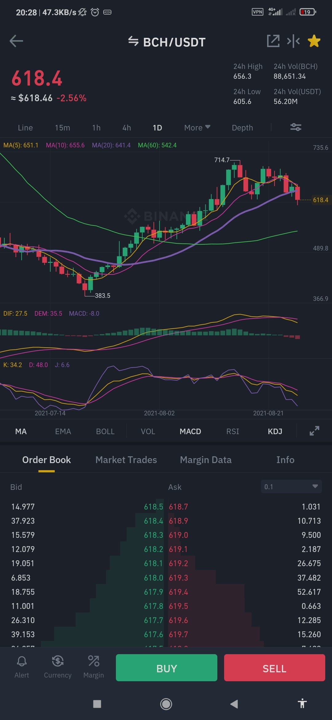Tap the back arrow icon

(16, 41)
